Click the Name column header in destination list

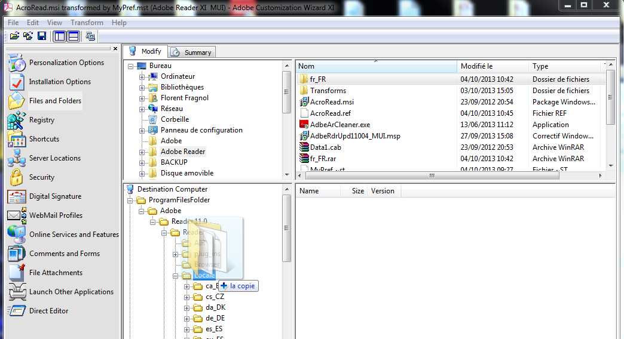click(x=318, y=191)
